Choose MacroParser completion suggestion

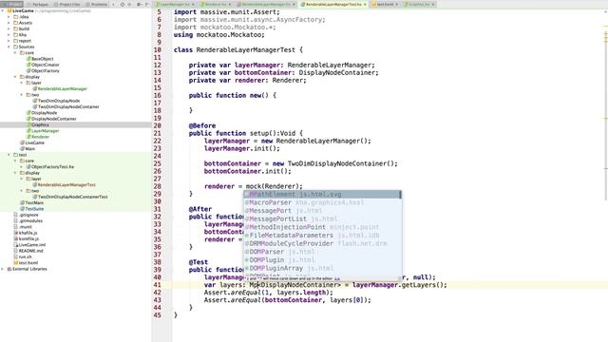pyautogui.click(x=323, y=202)
